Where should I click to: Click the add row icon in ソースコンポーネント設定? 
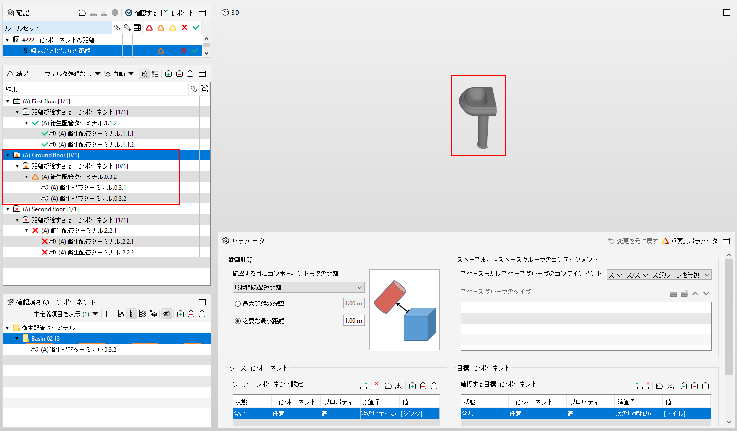pos(364,386)
